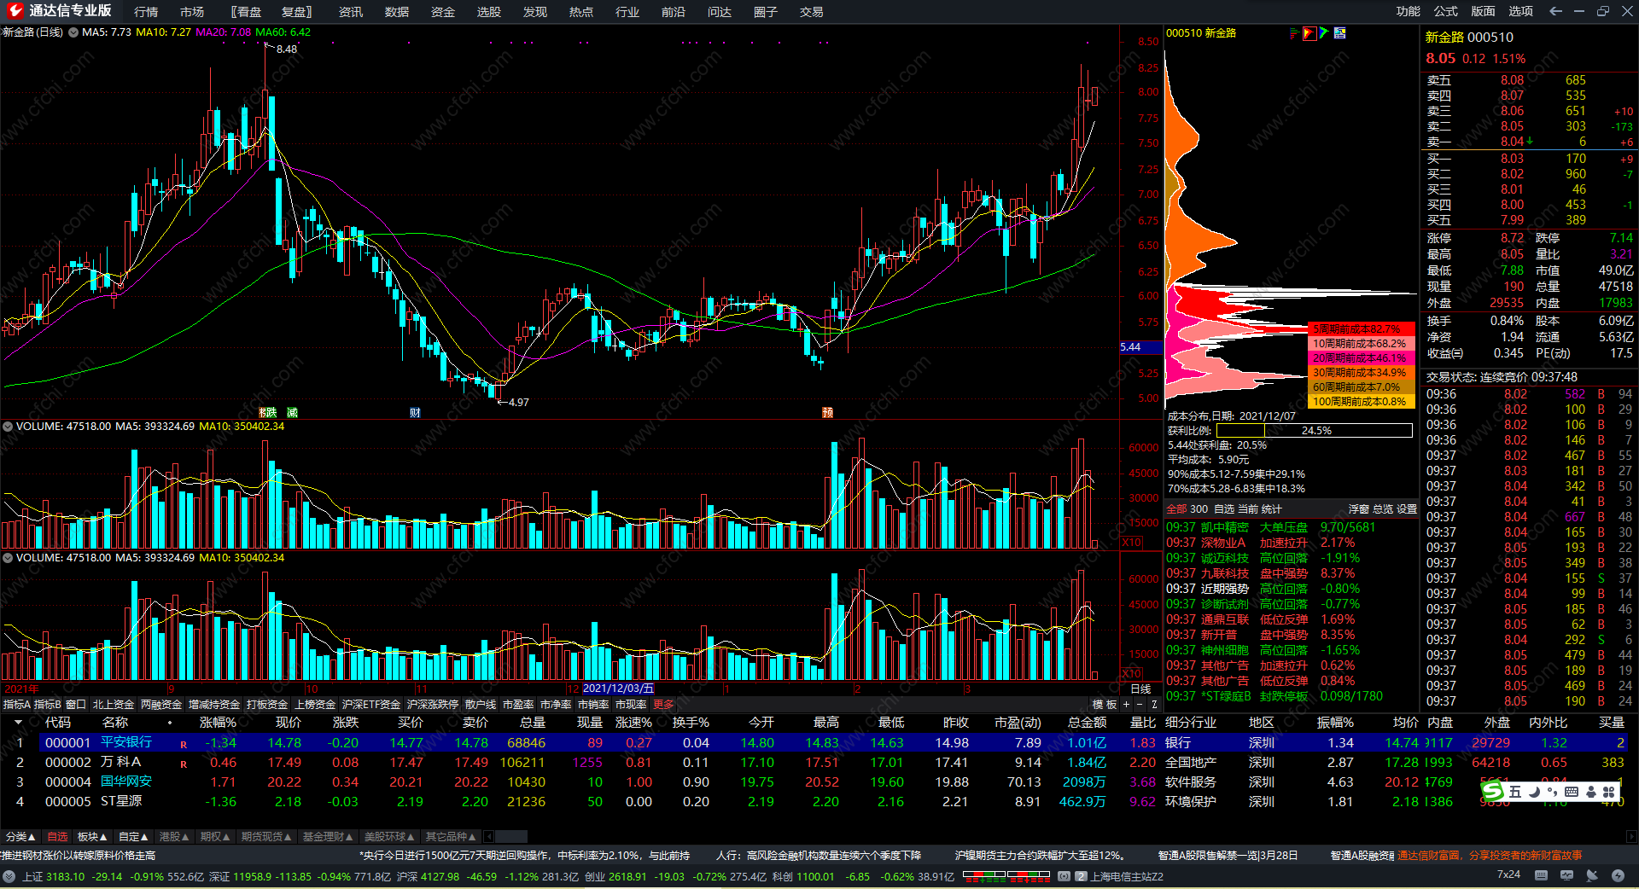Select 当前 filter in the alerts panel
This screenshot has width=1639, height=889.
coord(1248,509)
